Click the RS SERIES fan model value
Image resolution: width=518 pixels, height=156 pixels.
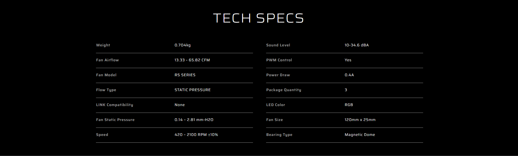(185, 75)
